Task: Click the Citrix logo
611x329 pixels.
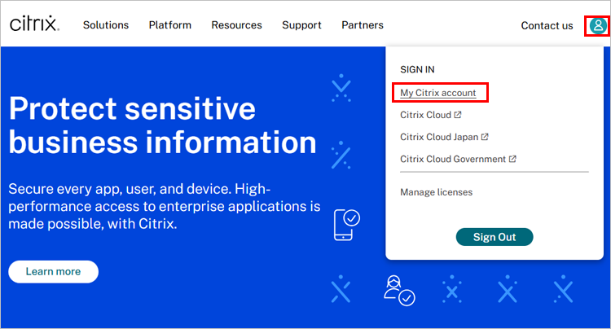Action: click(35, 24)
